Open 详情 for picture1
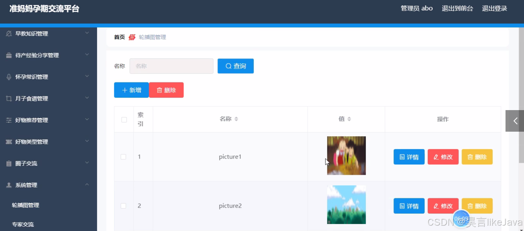Screen dimensions: 524x231 409,157
